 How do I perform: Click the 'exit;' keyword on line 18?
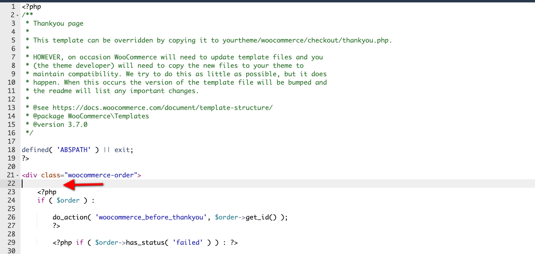[x=124, y=150]
